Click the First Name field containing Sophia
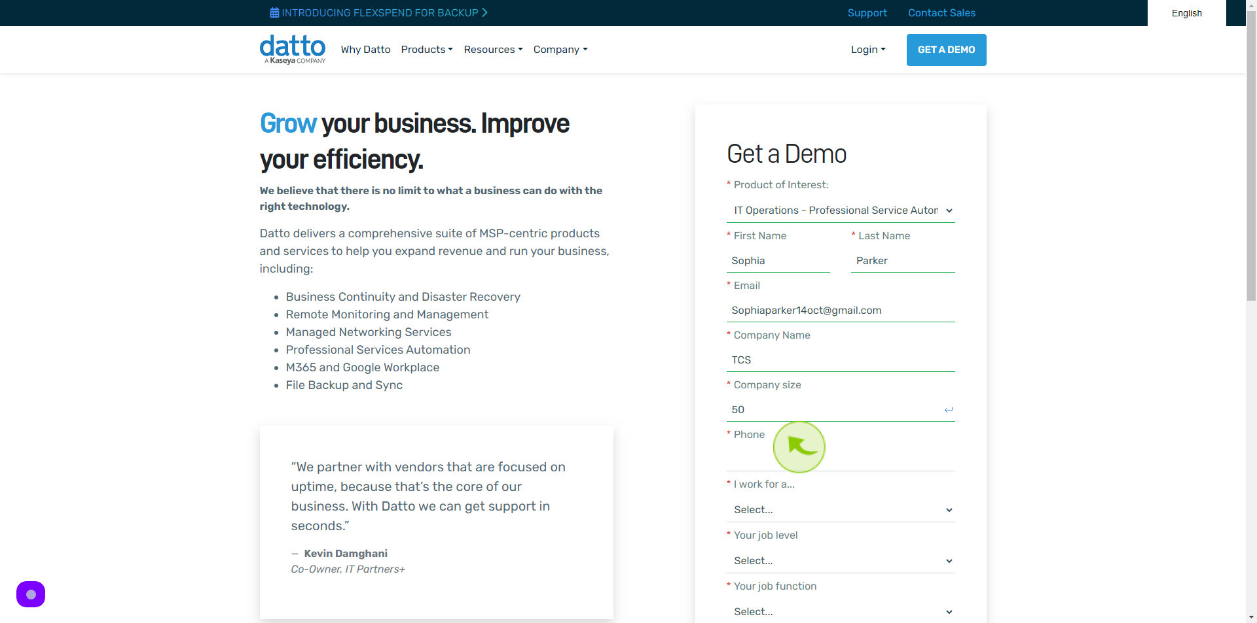 click(778, 261)
